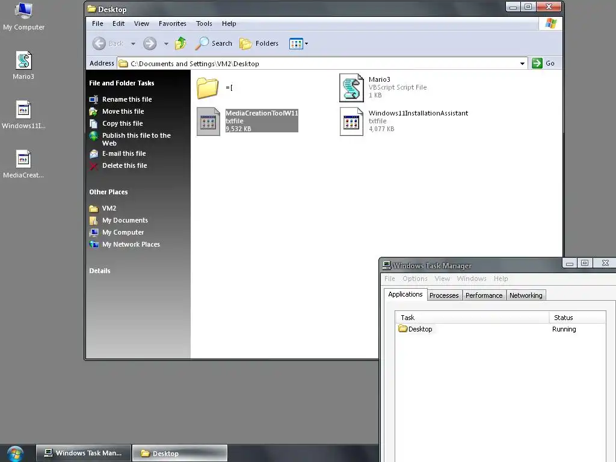Switch to the Processes tab
The image size is (616, 462).
coord(444,295)
